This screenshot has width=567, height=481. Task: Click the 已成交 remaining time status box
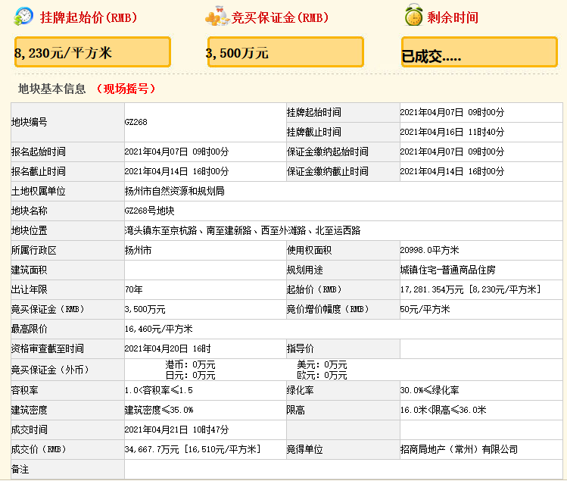tap(478, 52)
